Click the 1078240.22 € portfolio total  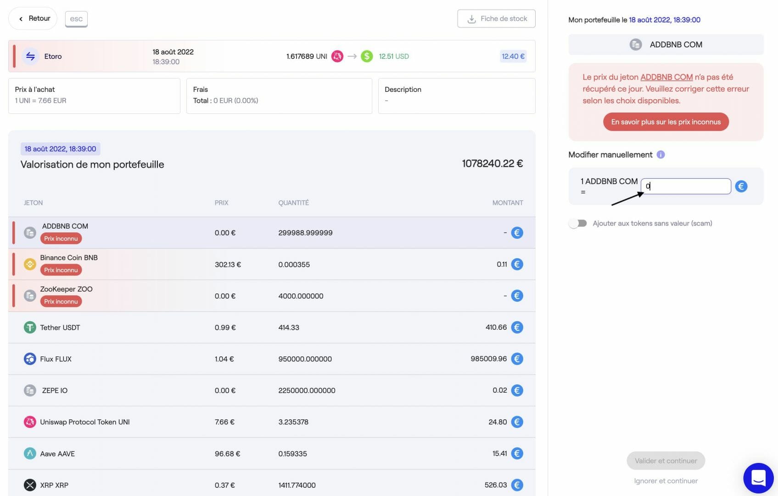pyautogui.click(x=493, y=163)
